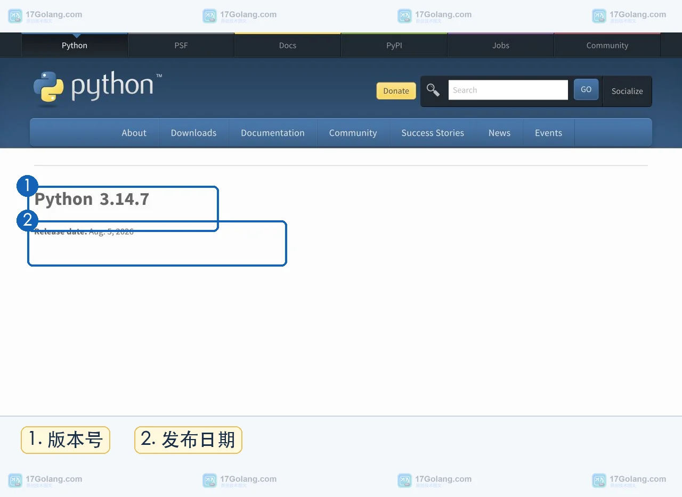Click the GO search button
The height and width of the screenshot is (497, 682).
(586, 89)
